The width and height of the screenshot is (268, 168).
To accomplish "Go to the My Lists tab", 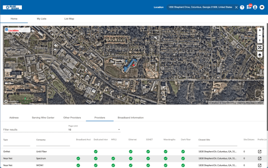I will (42, 19).
